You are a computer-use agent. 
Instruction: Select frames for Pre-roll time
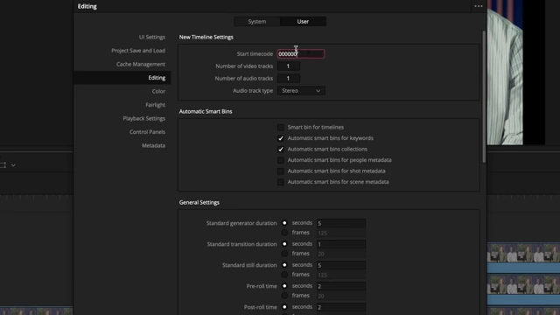click(x=284, y=296)
